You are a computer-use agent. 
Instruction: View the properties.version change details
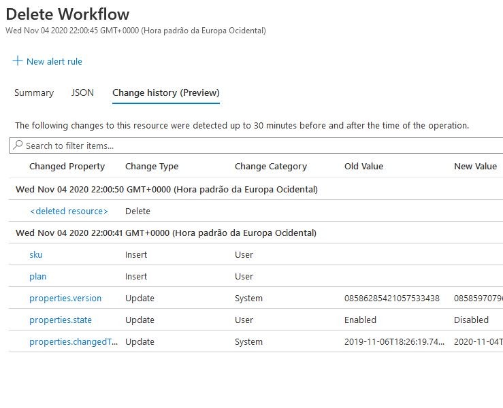[x=65, y=298]
